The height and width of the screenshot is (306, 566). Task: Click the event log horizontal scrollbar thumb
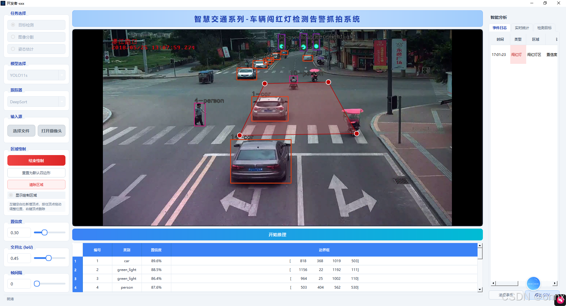tap(507, 283)
